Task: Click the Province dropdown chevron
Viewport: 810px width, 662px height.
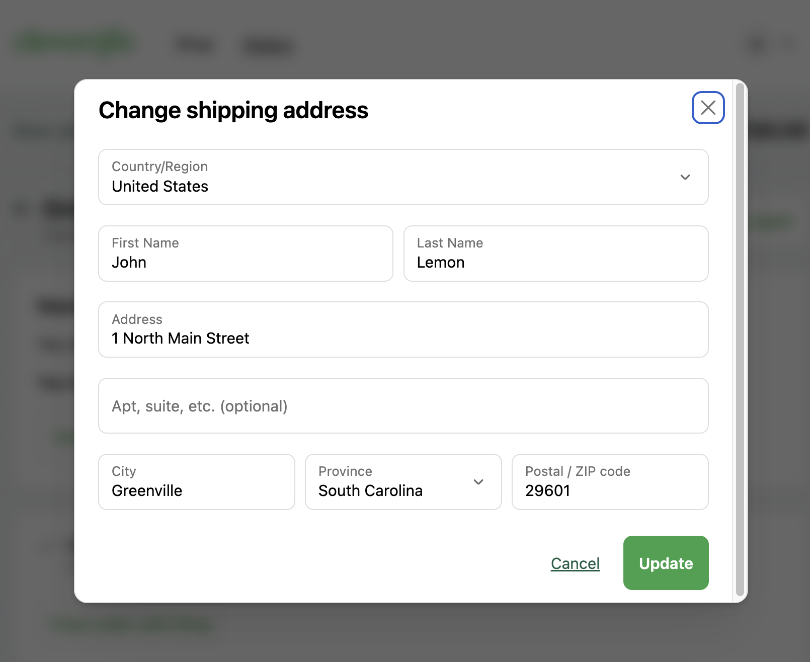Action: coord(479,482)
